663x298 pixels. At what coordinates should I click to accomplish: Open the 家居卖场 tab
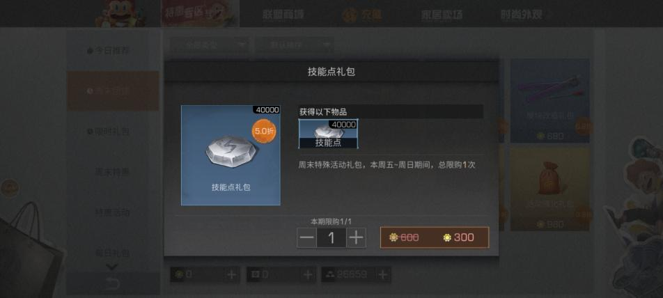pyautogui.click(x=442, y=15)
